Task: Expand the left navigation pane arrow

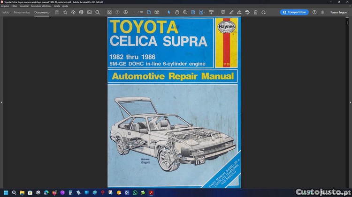Action: [2, 102]
